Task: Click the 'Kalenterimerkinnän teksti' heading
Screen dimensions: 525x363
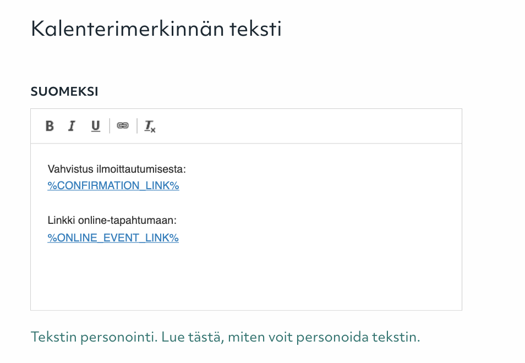Action: [156, 29]
